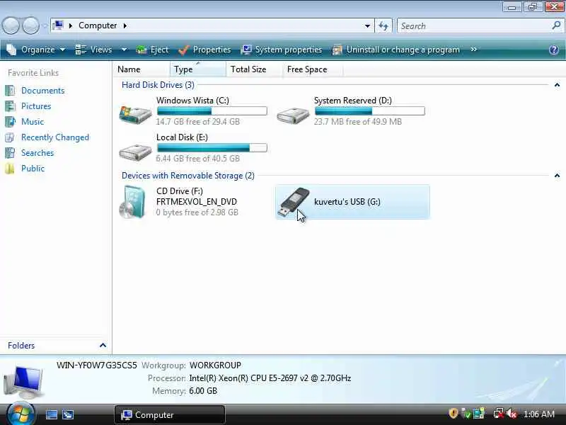566x425 pixels.
Task: Click the Public folder icon in sidebar
Action: point(10,169)
